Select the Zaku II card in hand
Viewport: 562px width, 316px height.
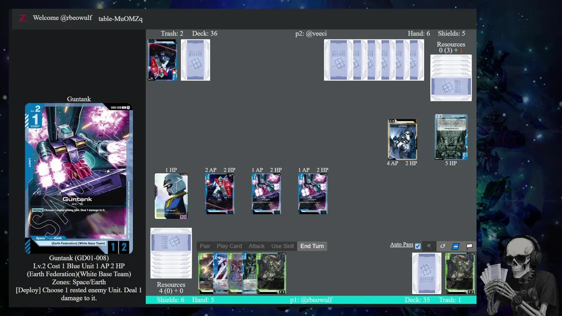tap(272, 273)
